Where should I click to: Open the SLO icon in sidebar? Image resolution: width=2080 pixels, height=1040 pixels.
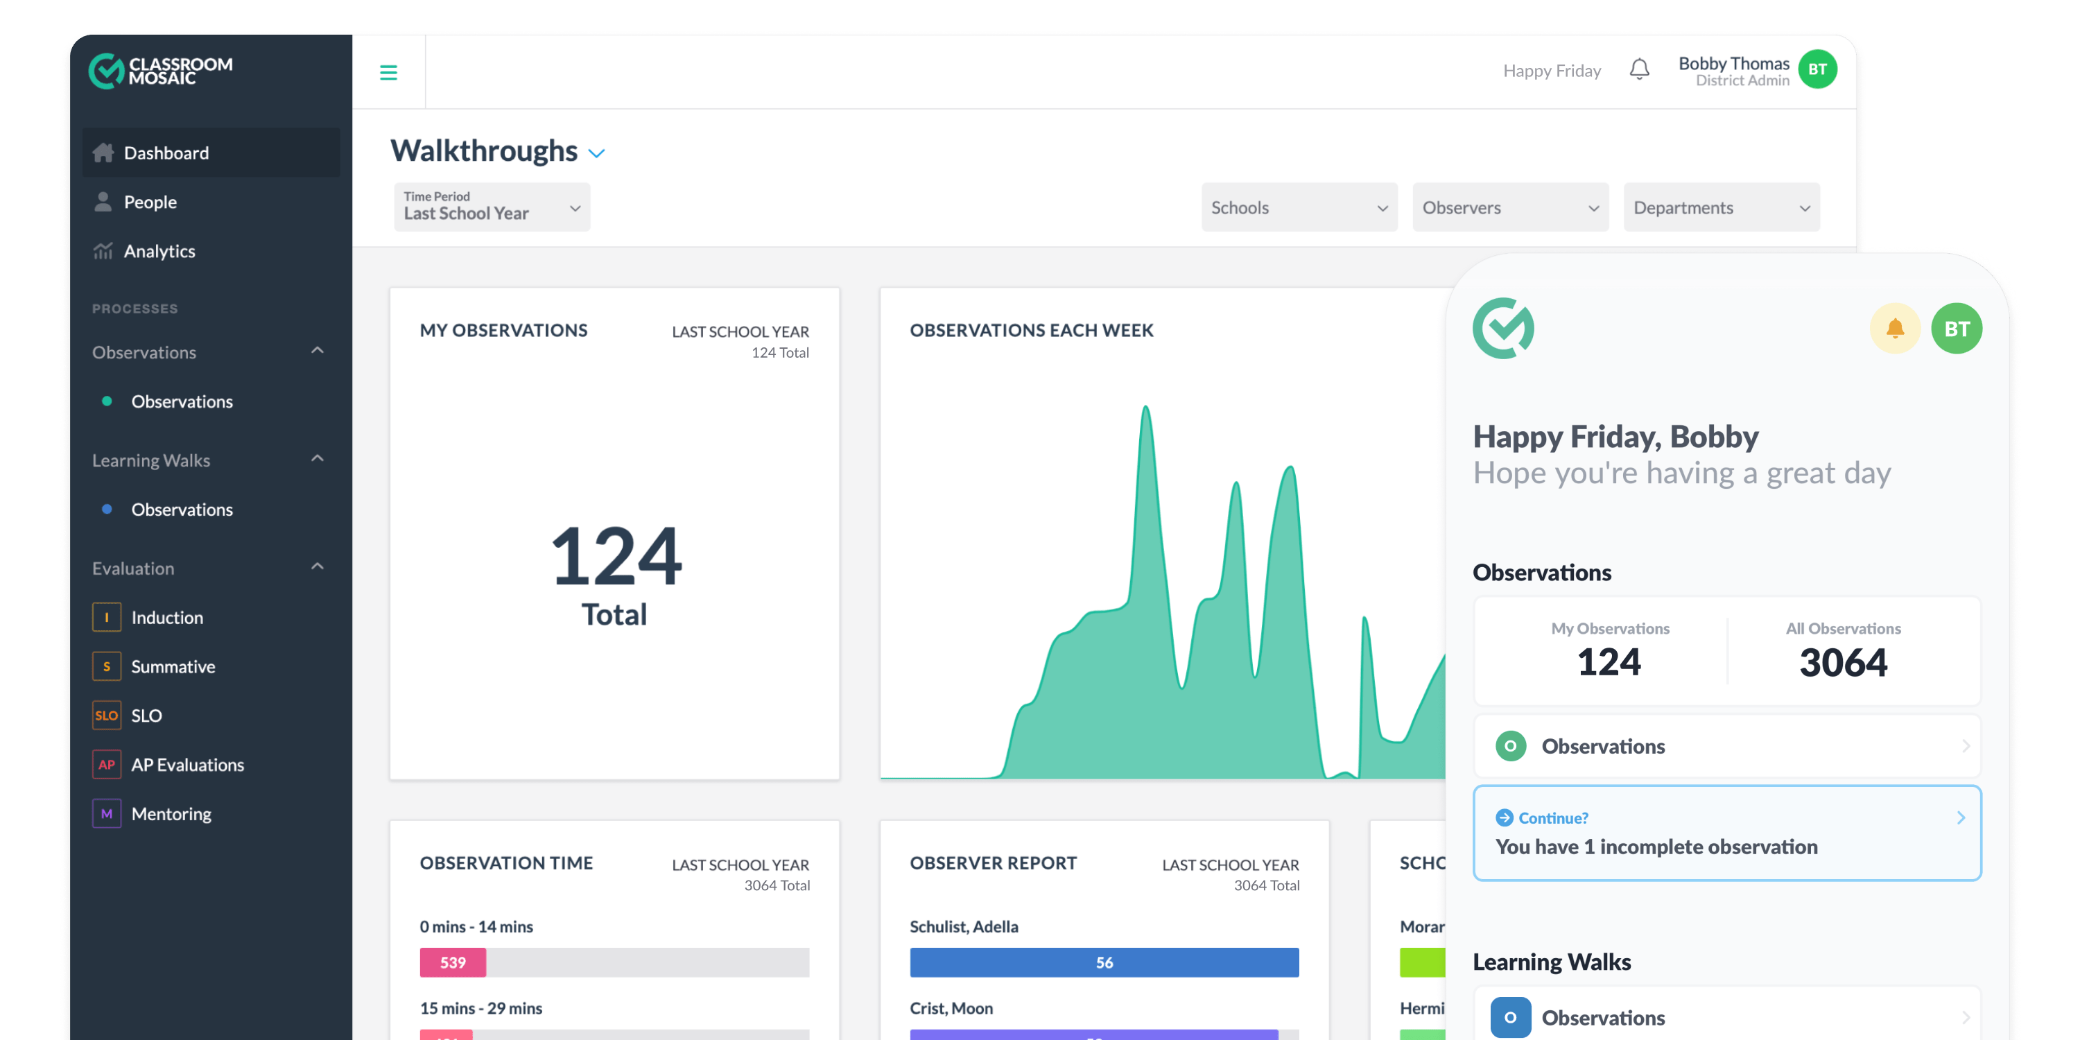pyautogui.click(x=107, y=716)
